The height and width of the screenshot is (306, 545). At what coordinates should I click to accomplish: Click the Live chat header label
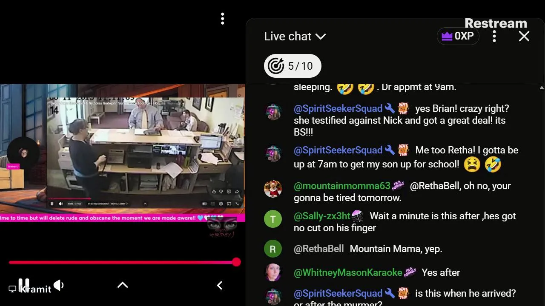[x=288, y=37]
